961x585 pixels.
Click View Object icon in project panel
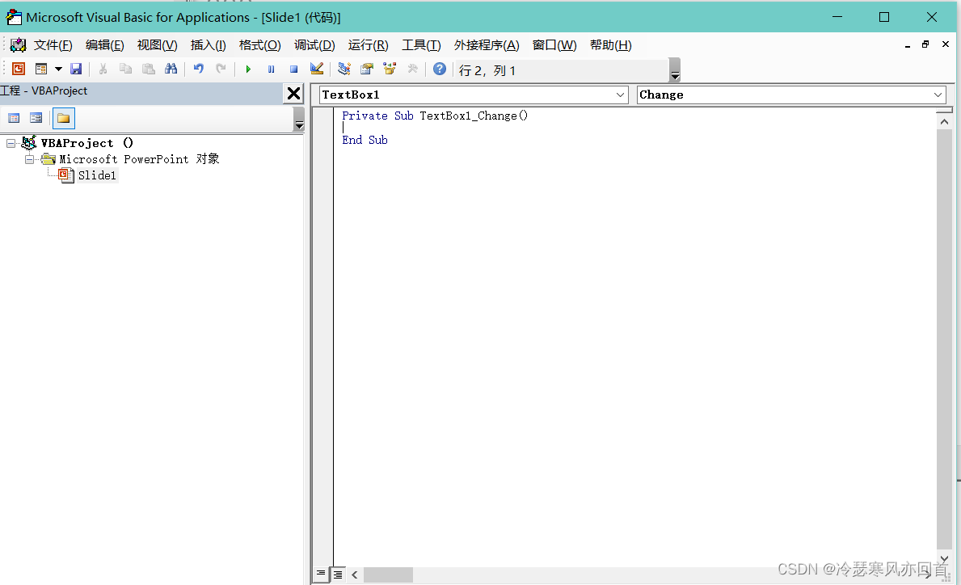(x=36, y=118)
